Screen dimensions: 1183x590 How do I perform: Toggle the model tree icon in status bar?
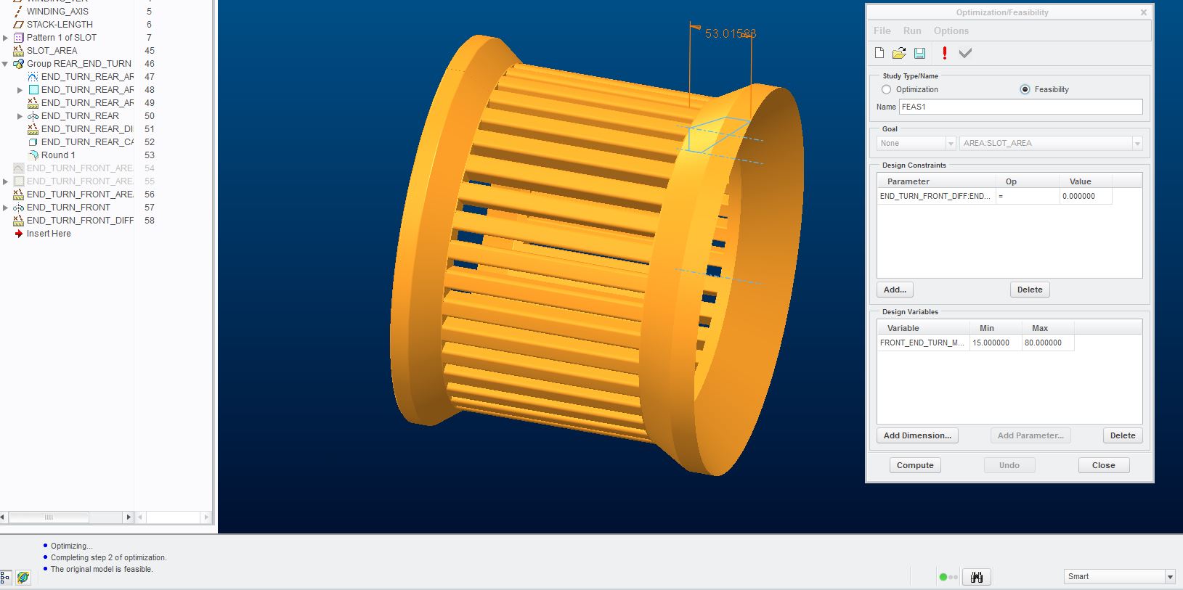(5, 578)
